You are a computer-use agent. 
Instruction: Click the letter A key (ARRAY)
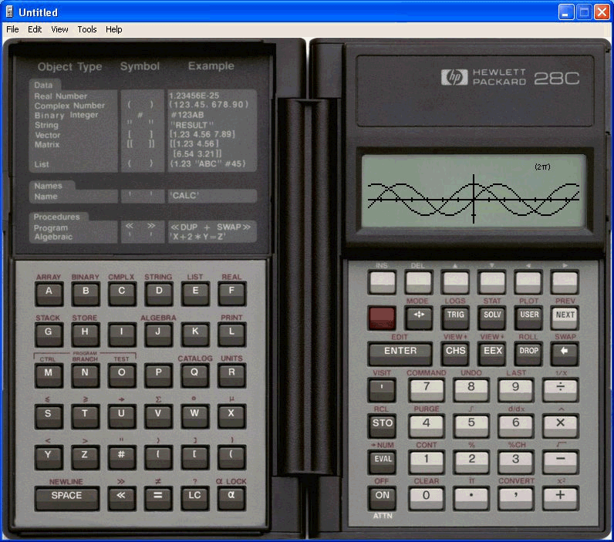(49, 294)
